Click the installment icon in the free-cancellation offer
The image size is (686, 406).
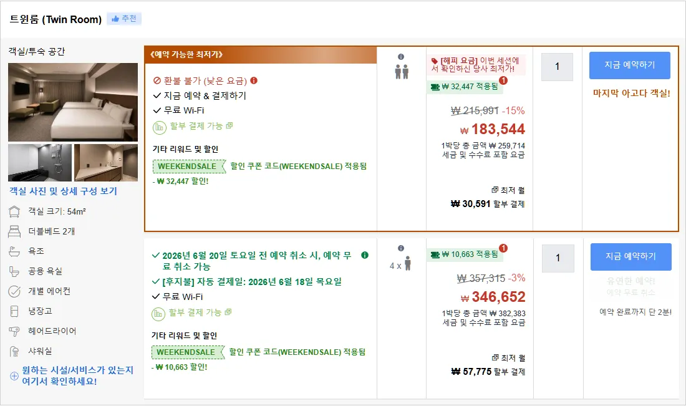[158, 314]
